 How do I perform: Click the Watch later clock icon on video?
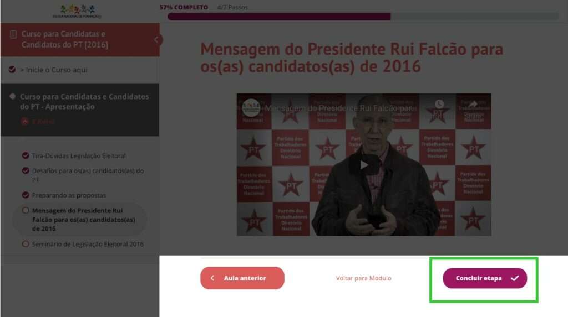pyautogui.click(x=439, y=105)
